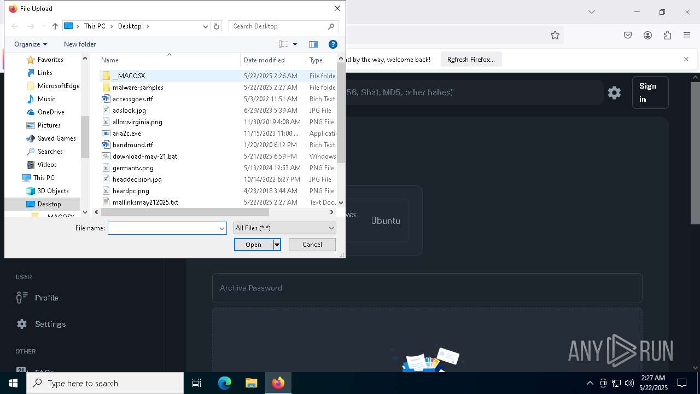Image resolution: width=700 pixels, height=394 pixels.
Task: Switch to Firefox in the taskbar
Action: pyautogui.click(x=278, y=383)
